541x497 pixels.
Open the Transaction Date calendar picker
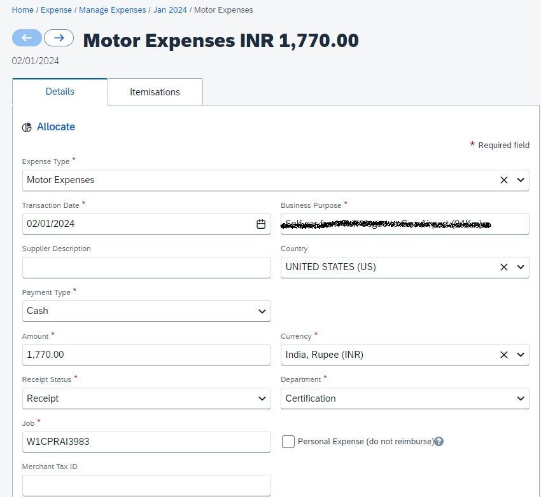tap(261, 224)
